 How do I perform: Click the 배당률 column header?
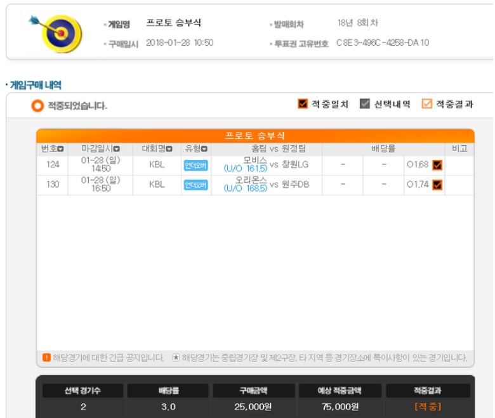383,148
